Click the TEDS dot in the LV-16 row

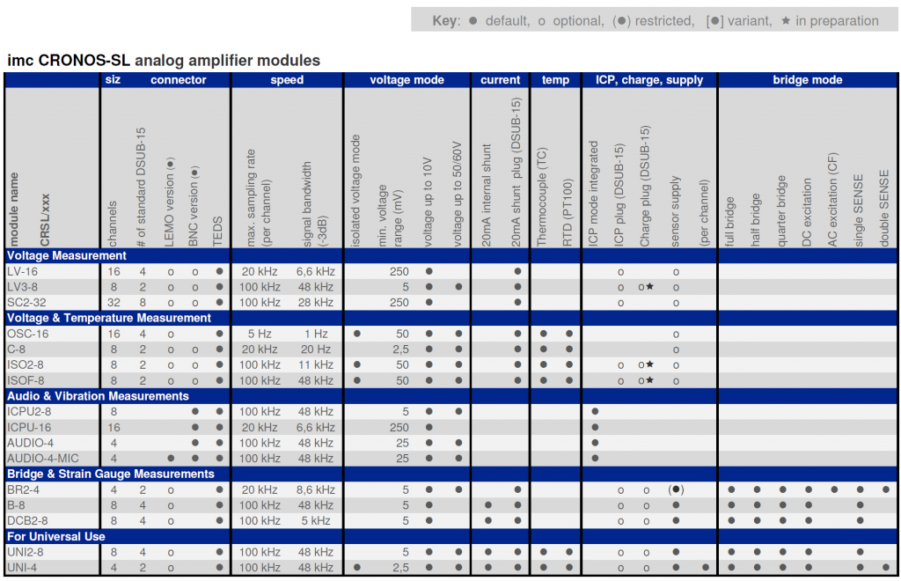pyautogui.click(x=219, y=271)
